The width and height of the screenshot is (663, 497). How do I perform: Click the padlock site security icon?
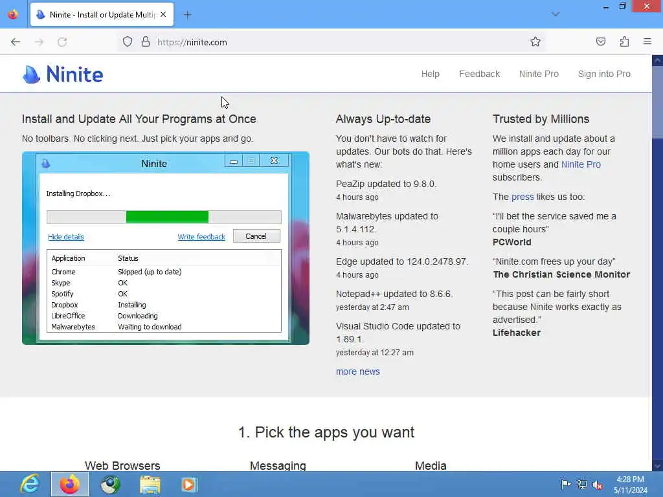pyautogui.click(x=146, y=42)
